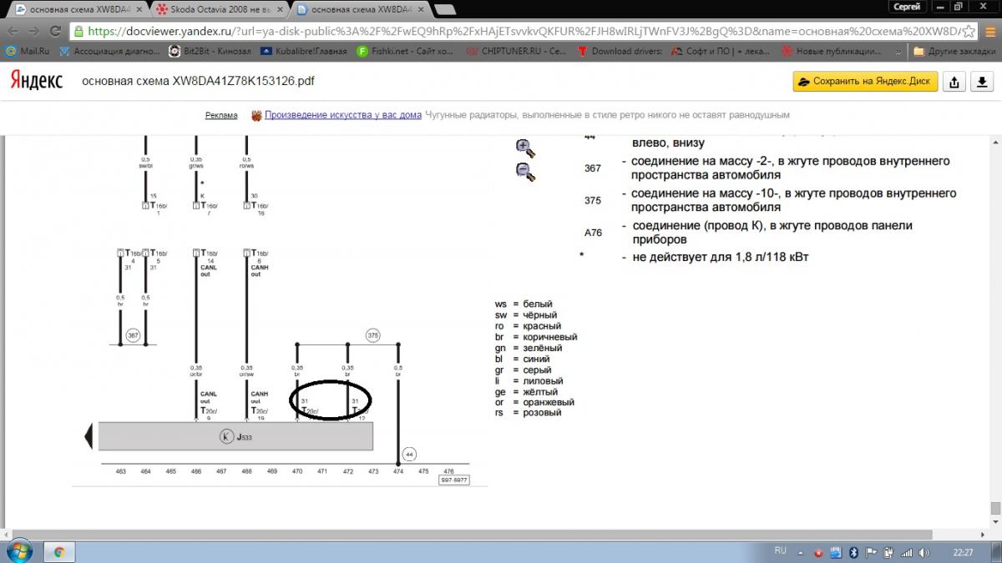Open the Bluetooth tray icon
Image resolution: width=1002 pixels, height=563 pixels.
pos(853,552)
